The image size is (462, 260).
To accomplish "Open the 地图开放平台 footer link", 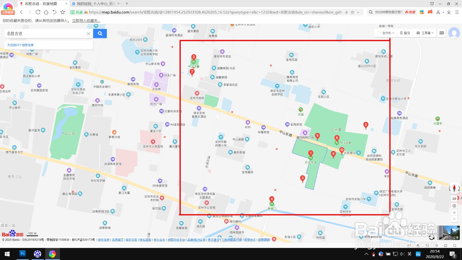I will (176, 240).
